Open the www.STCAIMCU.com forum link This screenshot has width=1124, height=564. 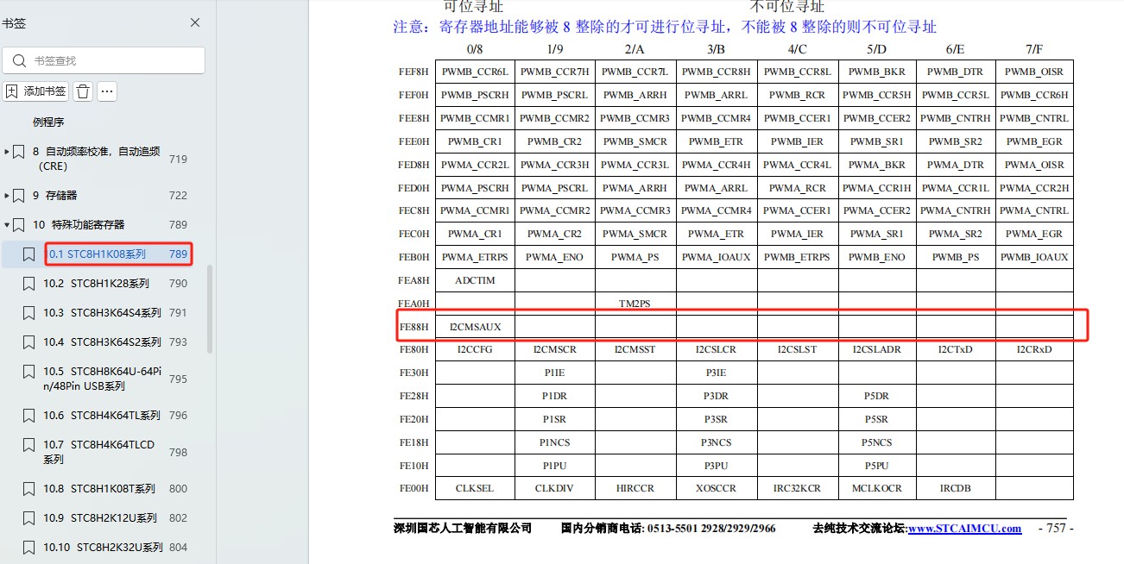click(x=964, y=528)
